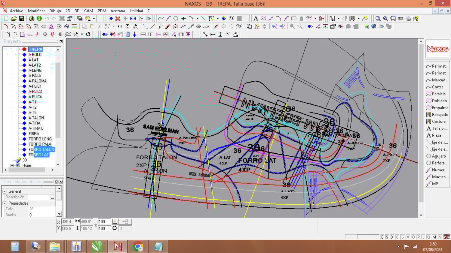Select Cortes line type in right panel
Image resolution: width=451 pixels, height=253 pixels.
437,87
